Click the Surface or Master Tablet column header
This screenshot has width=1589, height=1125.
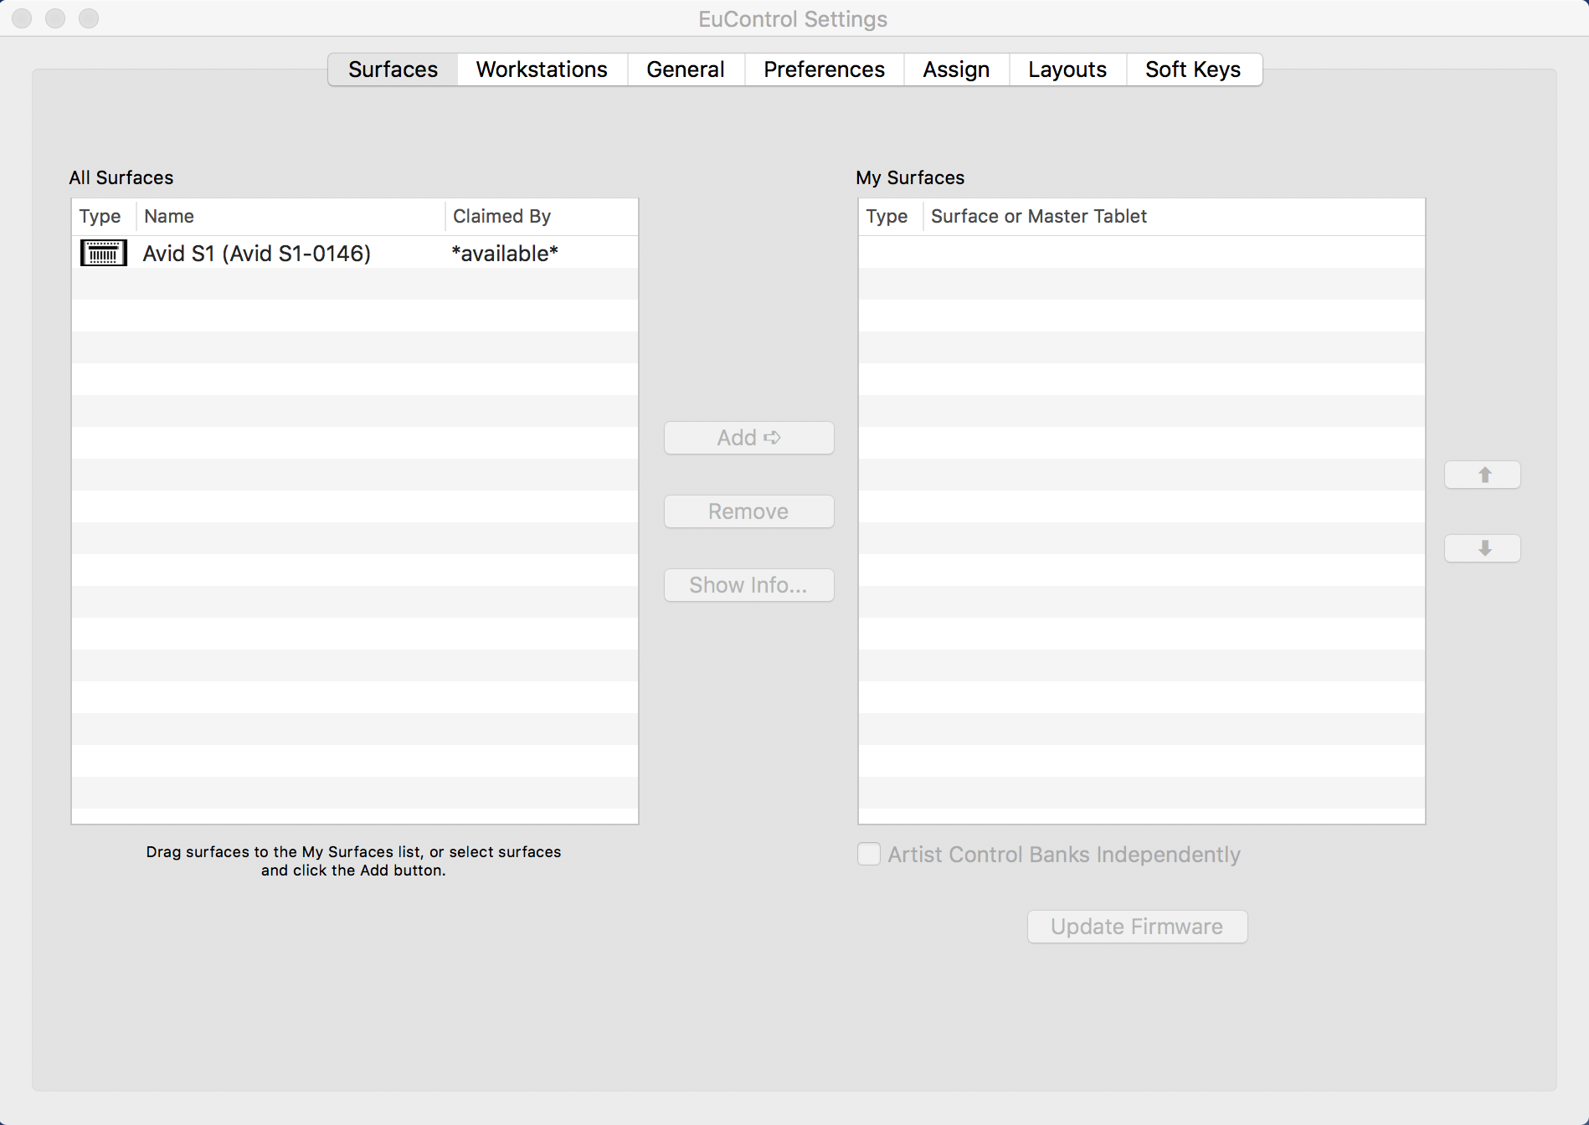tap(1174, 216)
